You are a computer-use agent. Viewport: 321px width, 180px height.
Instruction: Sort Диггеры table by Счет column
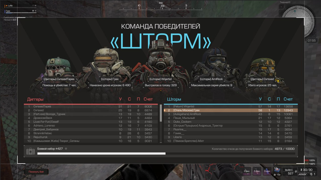click(x=148, y=99)
